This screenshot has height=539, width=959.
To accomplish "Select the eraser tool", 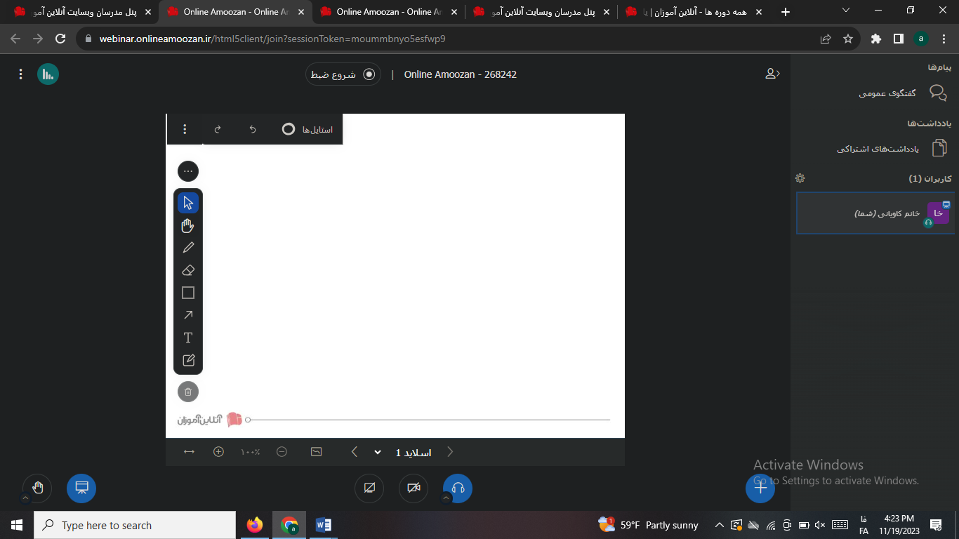I will point(188,270).
